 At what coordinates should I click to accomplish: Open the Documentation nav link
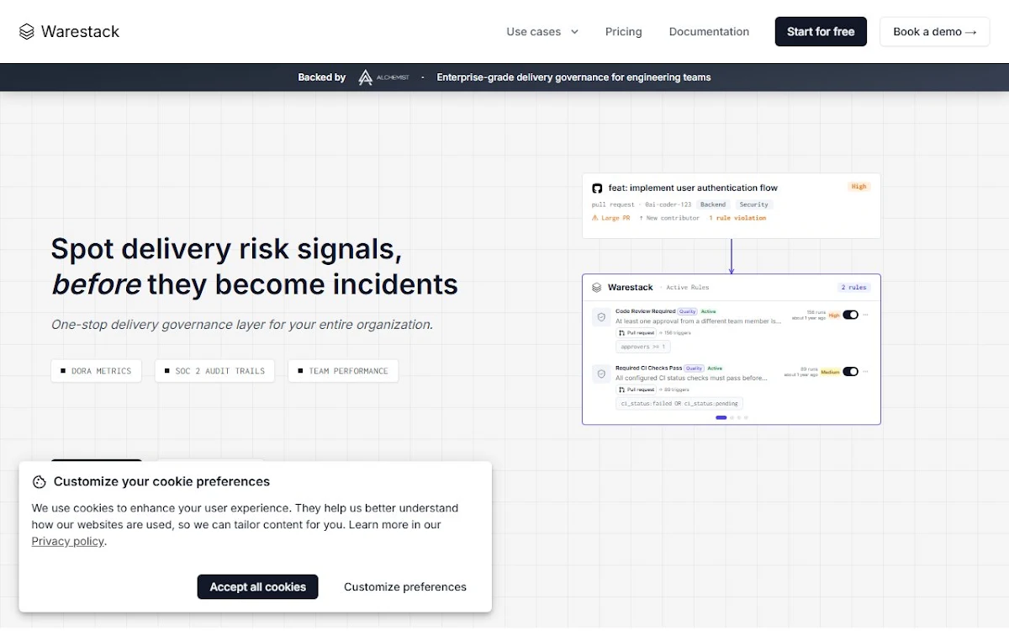coord(709,32)
